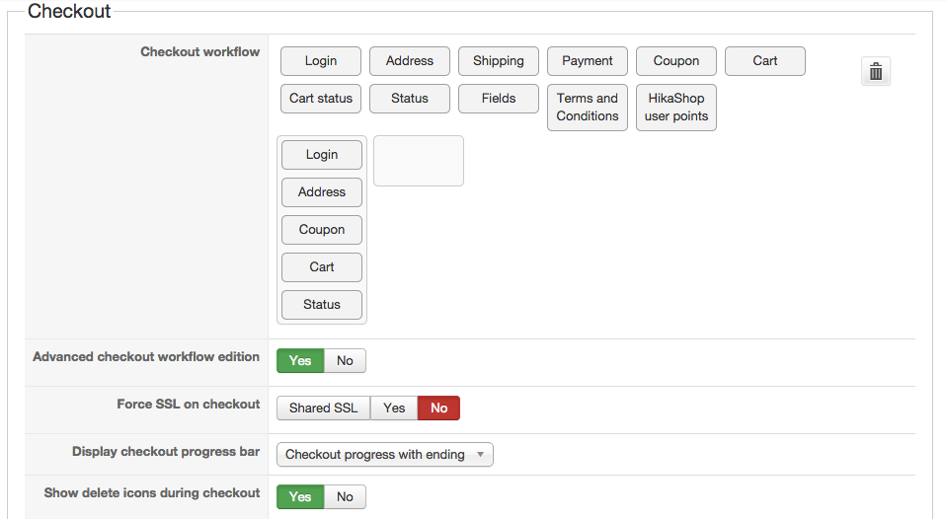Image resolution: width=947 pixels, height=519 pixels.
Task: Set Advanced checkout workflow edition to No
Action: [x=345, y=361]
